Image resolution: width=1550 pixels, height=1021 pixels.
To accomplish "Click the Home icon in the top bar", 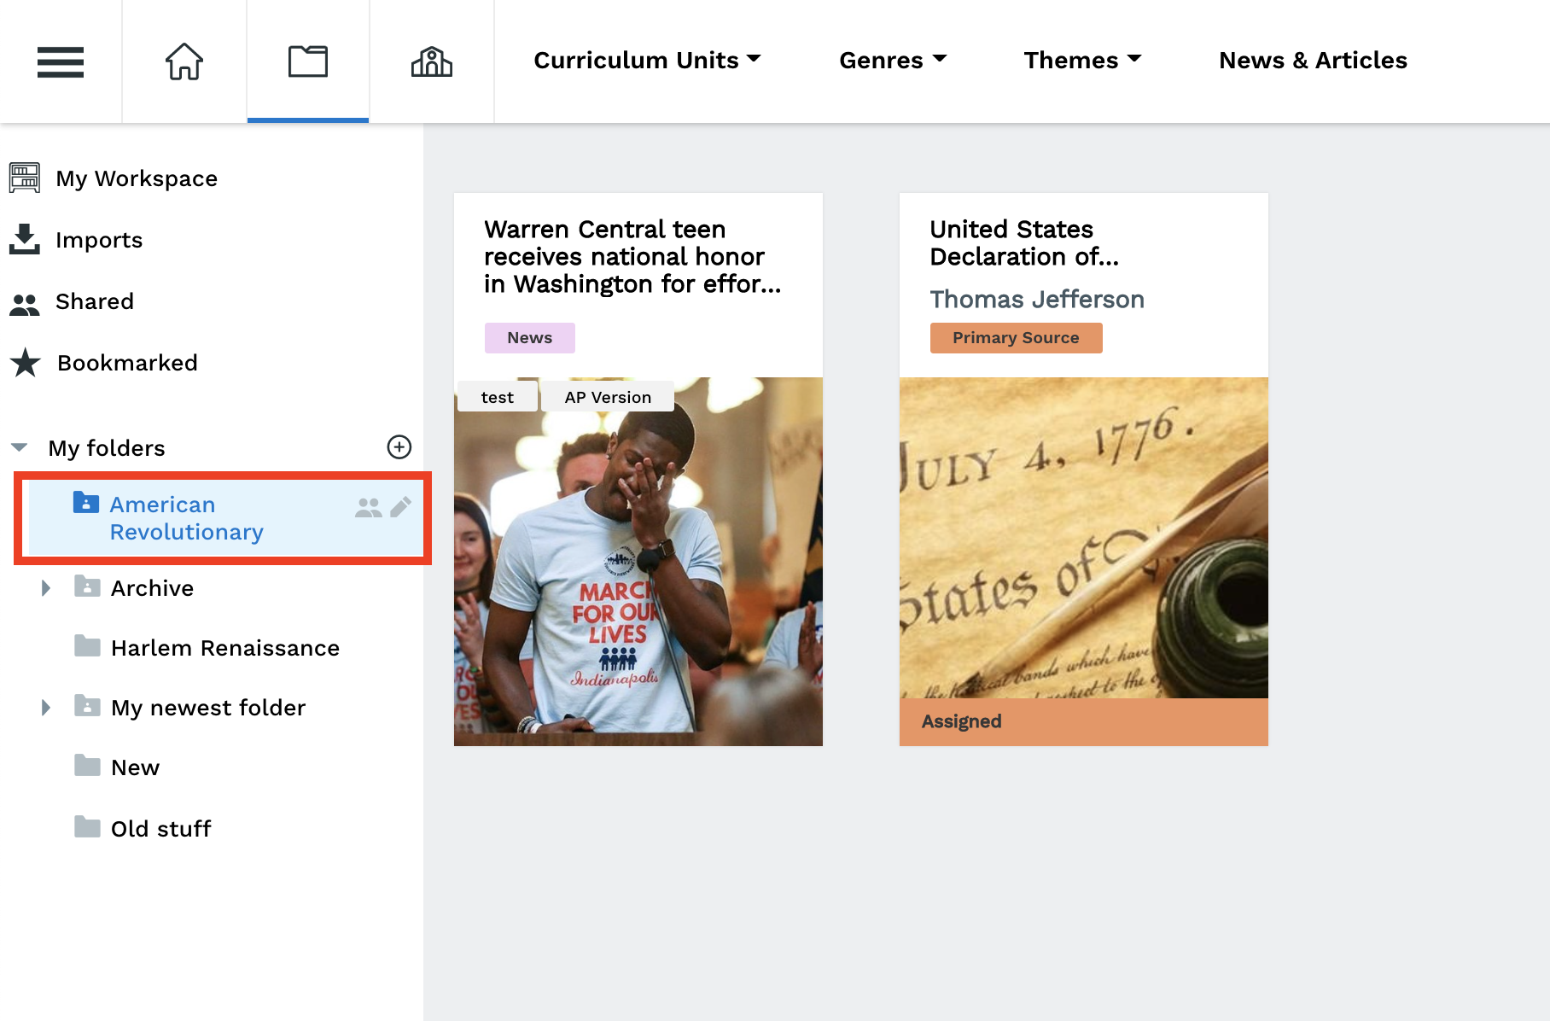I will tap(184, 61).
